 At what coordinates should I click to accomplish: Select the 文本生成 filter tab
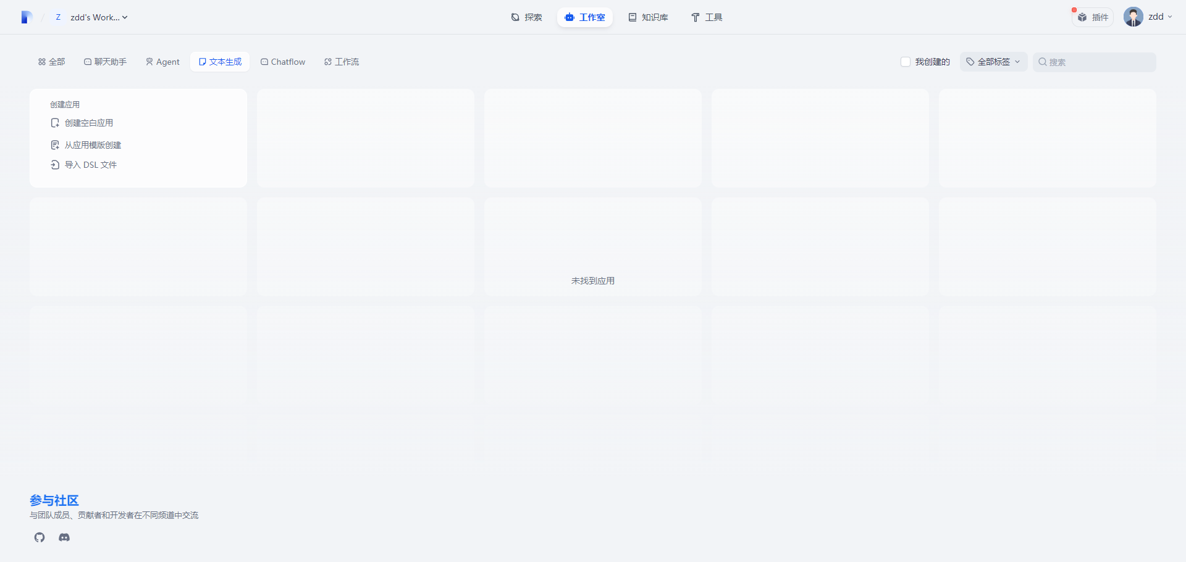click(220, 62)
